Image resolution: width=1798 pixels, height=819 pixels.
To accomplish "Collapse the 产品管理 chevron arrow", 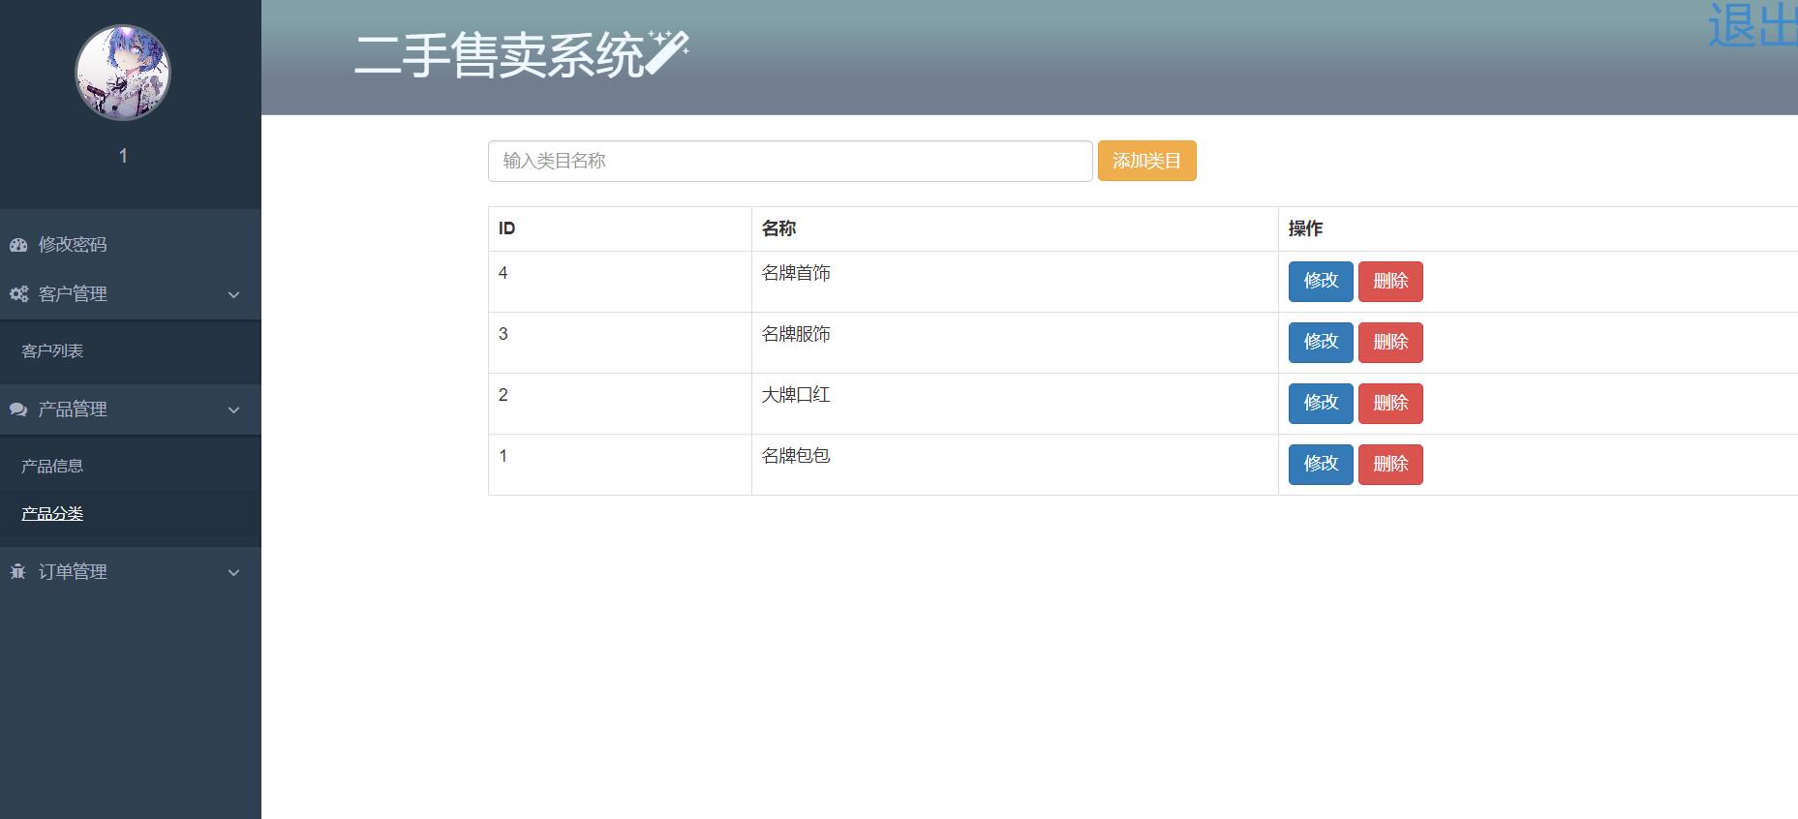I will tap(233, 409).
